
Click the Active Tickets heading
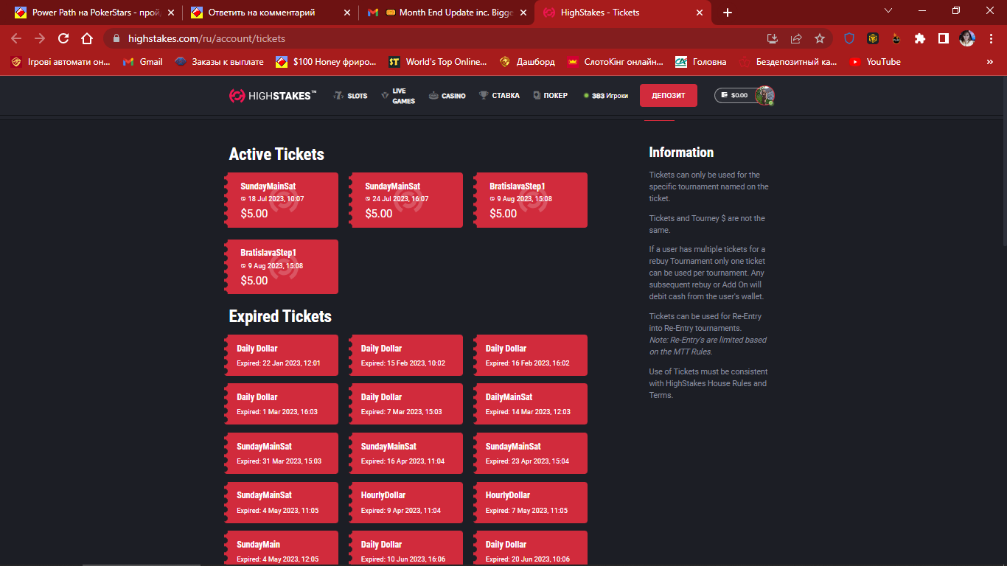click(276, 154)
